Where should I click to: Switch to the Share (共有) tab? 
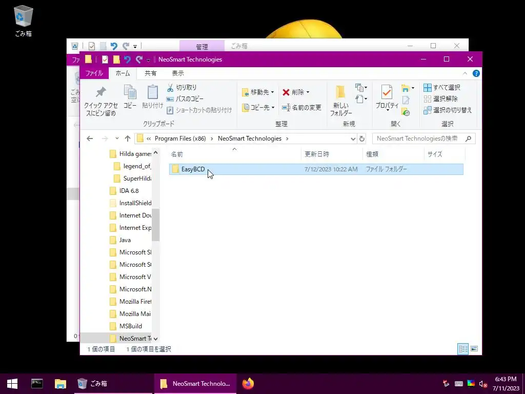coord(150,73)
